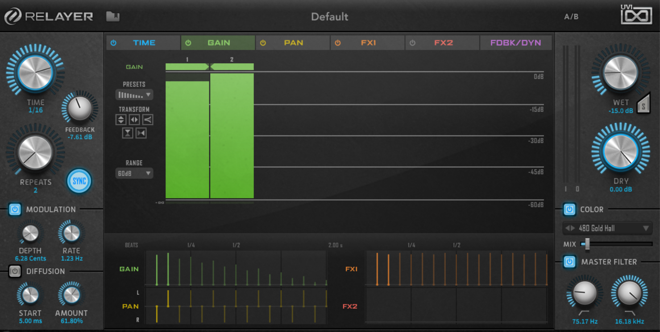The image size is (660, 332).
Task: Click the Feedback value "-7.61 dB"
Action: pos(80,137)
